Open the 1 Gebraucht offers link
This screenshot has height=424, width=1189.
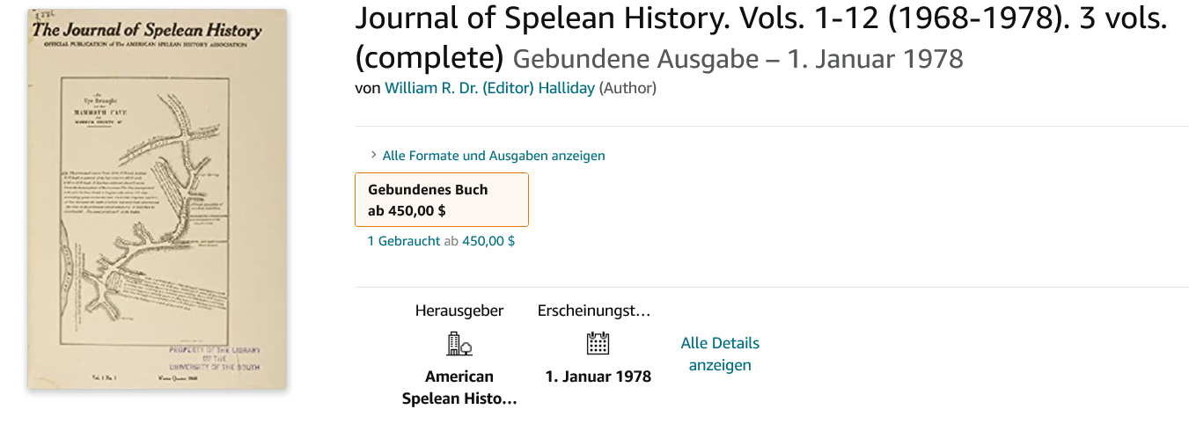404,240
